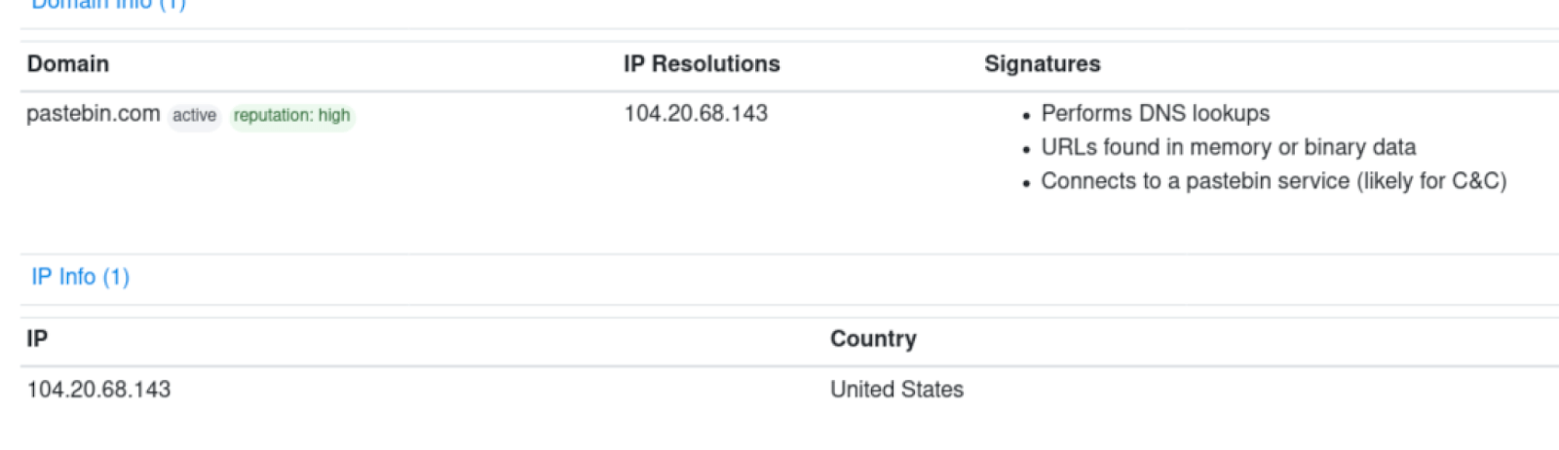Click the 'Performs DNS lookups' signature
This screenshot has width=1559, height=450.
pos(1155,114)
